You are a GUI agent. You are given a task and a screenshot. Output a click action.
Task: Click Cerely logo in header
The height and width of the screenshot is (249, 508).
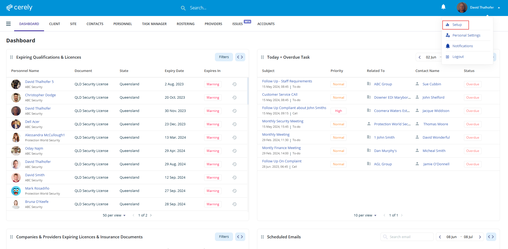[x=19, y=7]
